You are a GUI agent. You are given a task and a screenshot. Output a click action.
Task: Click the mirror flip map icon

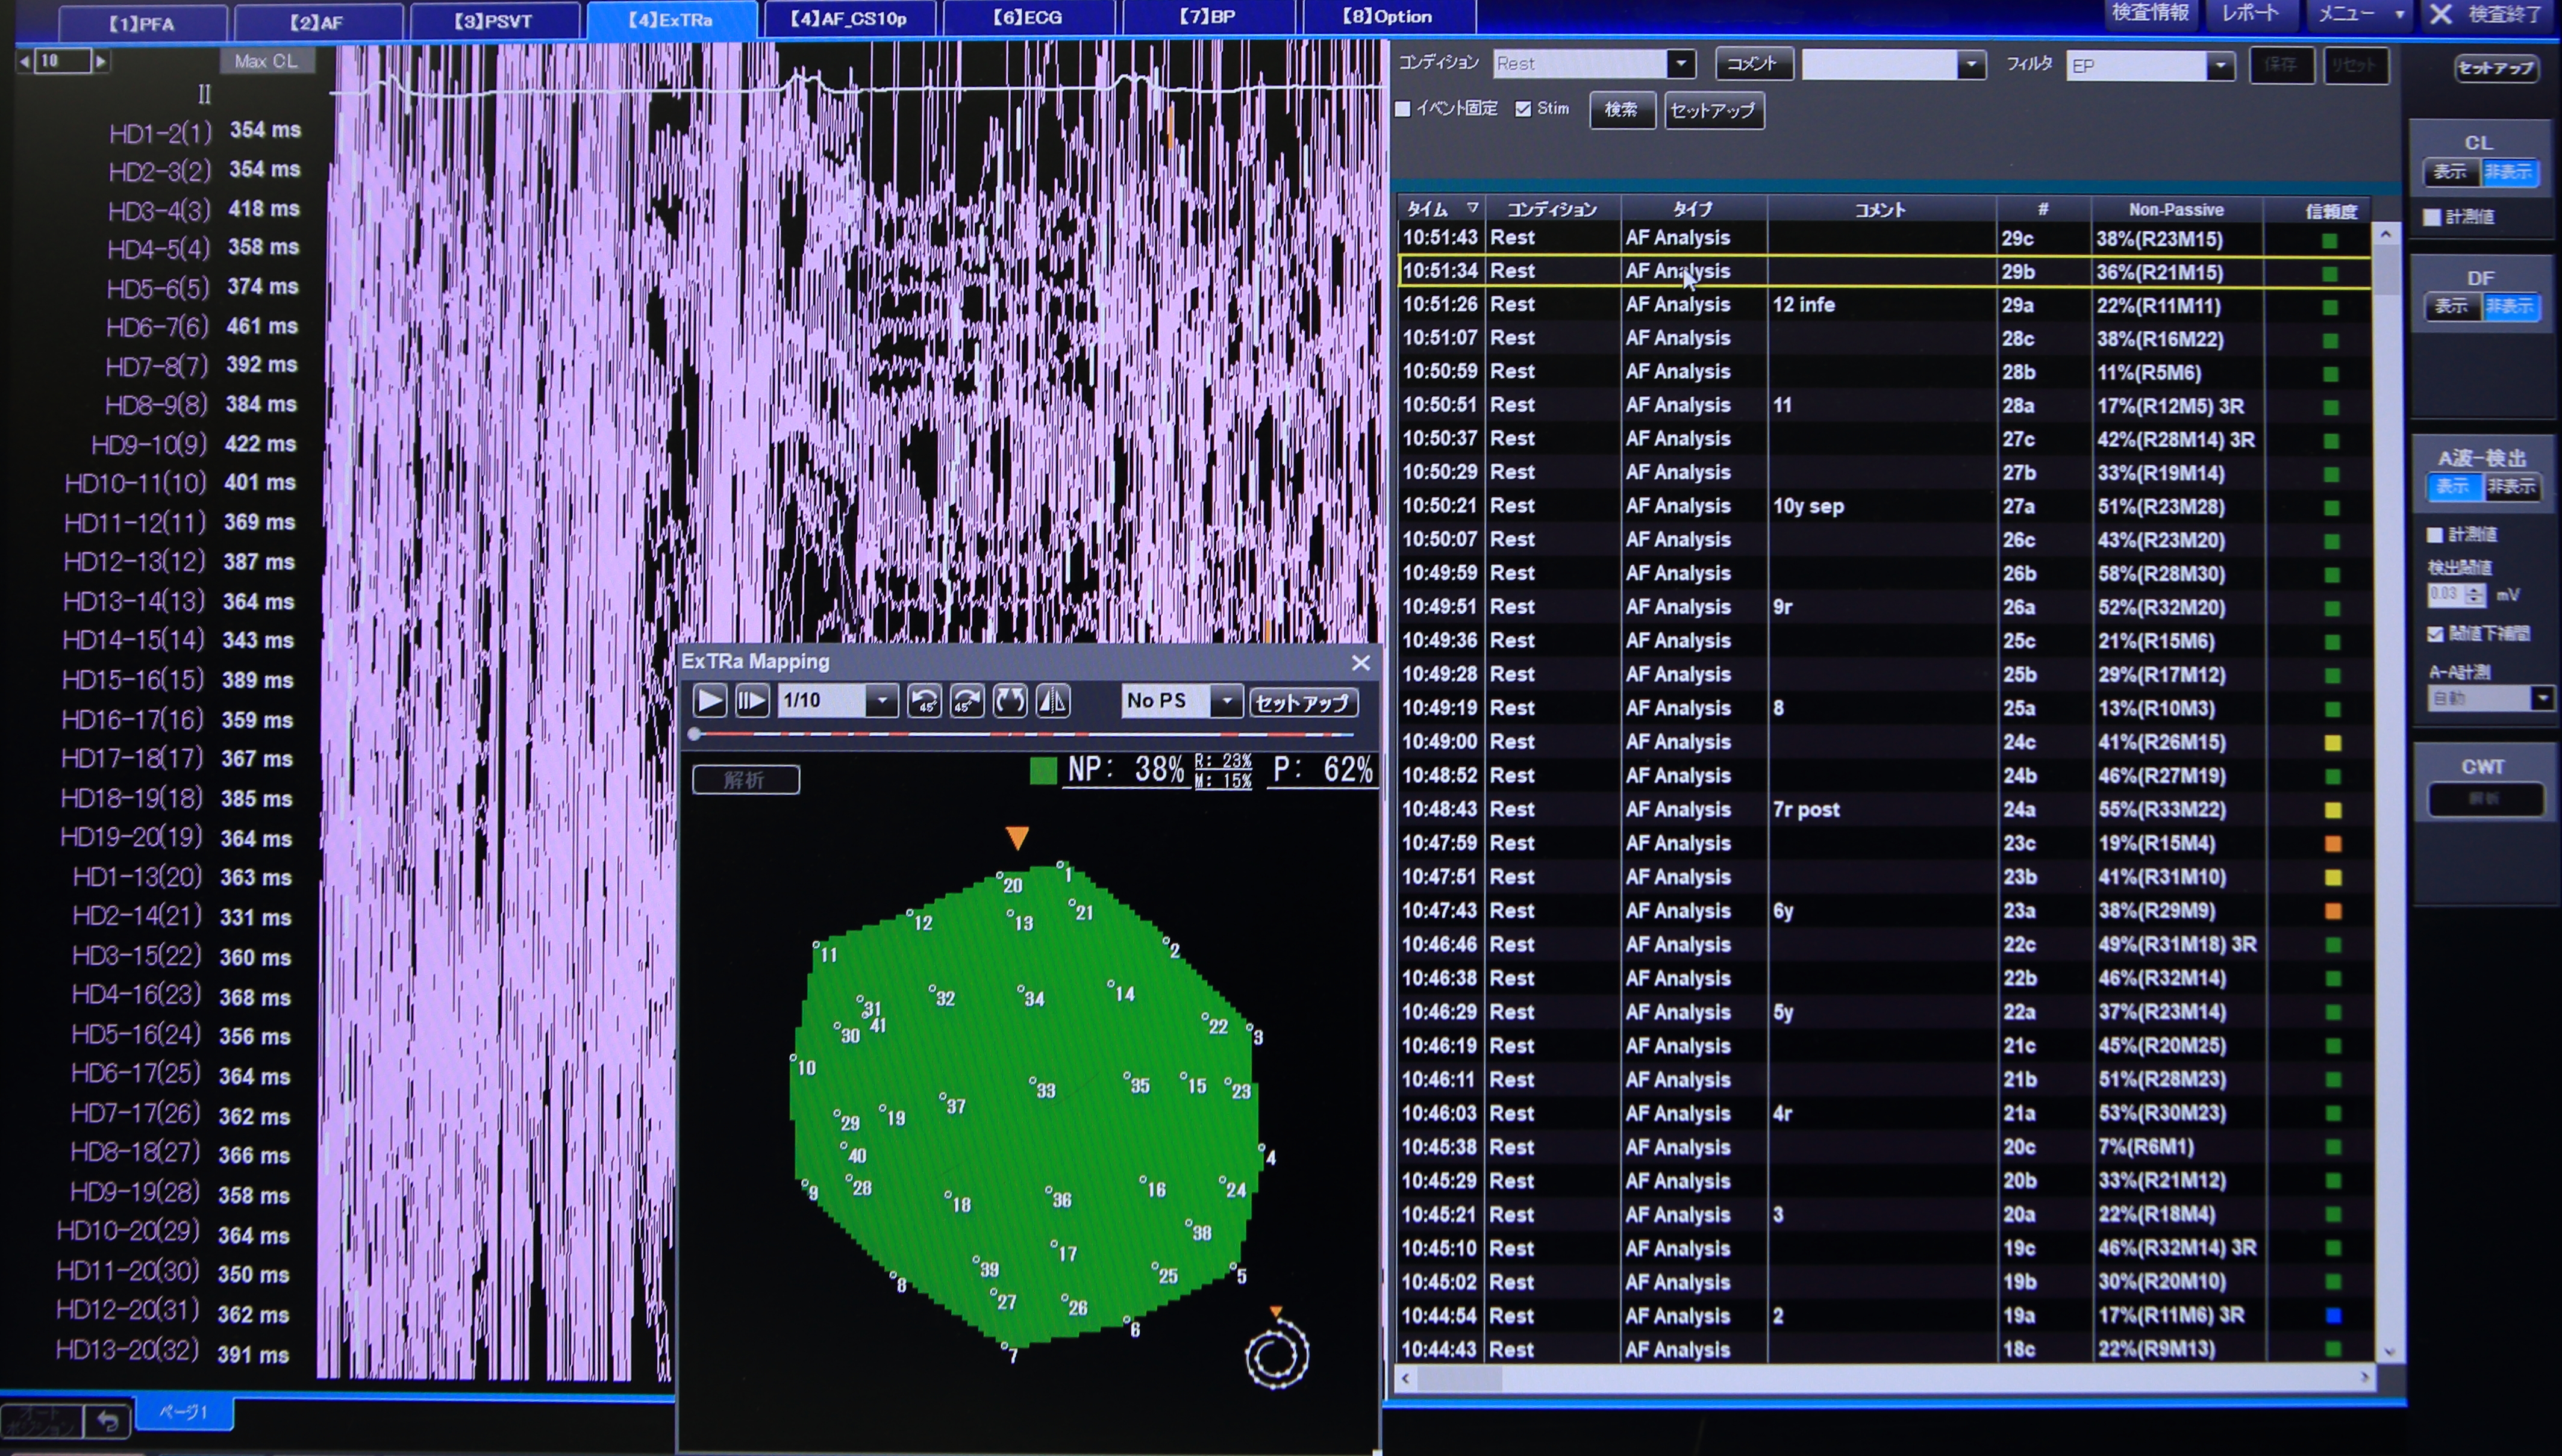coord(1052,701)
